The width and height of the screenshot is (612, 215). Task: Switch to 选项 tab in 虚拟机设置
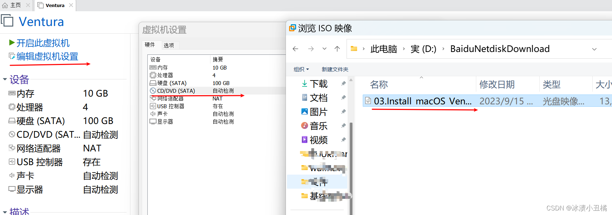(x=169, y=45)
